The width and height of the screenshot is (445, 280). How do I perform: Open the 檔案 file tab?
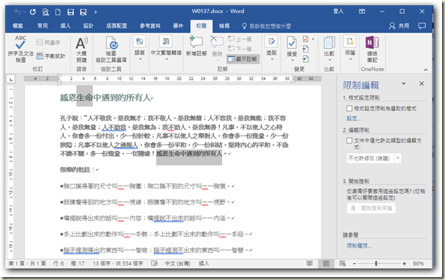pyautogui.click(x=18, y=26)
